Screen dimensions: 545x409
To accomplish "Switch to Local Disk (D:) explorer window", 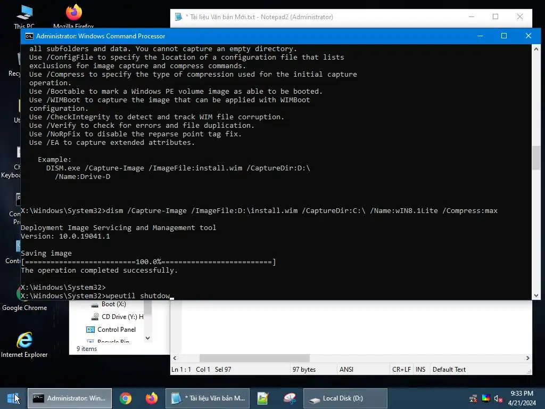I will (345, 398).
